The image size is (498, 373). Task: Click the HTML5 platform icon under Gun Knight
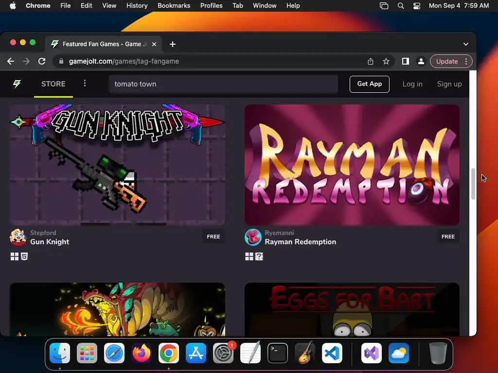point(24,256)
